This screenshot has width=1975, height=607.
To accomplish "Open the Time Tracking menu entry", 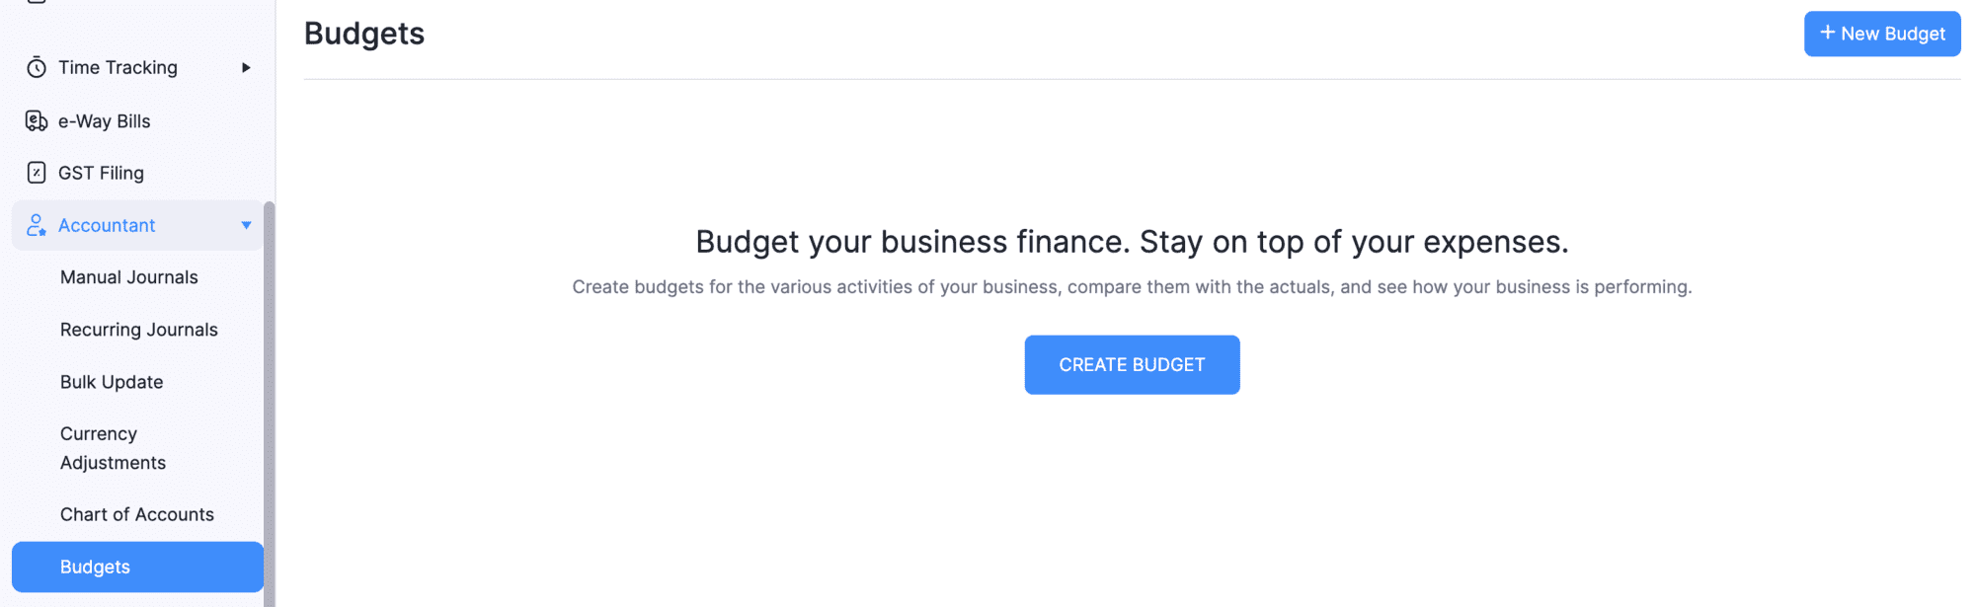I will [118, 67].
